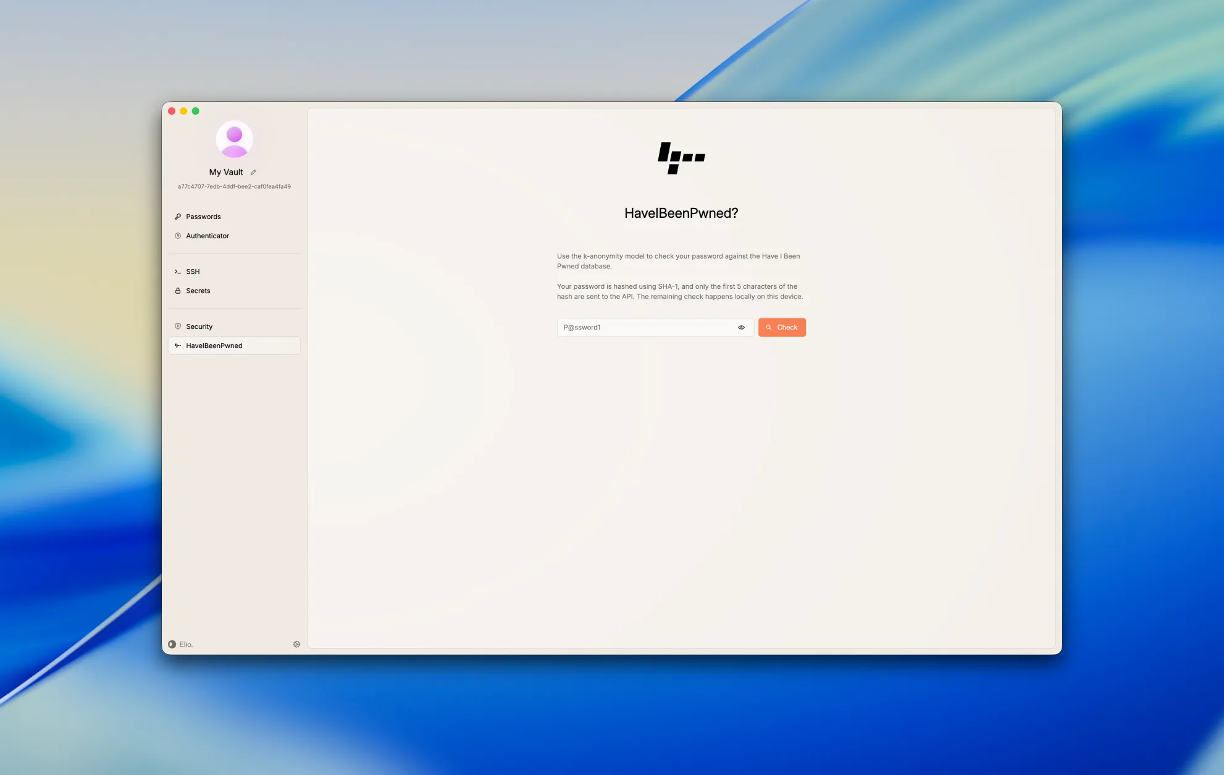Click the HaveIBeenPwned flag icon in sidebar
Image resolution: width=1224 pixels, height=775 pixels.
[x=177, y=346]
